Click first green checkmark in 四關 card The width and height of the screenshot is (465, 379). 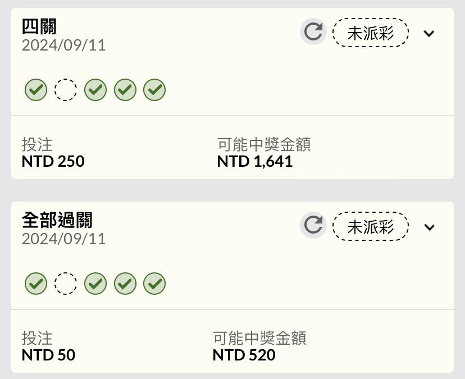point(36,90)
